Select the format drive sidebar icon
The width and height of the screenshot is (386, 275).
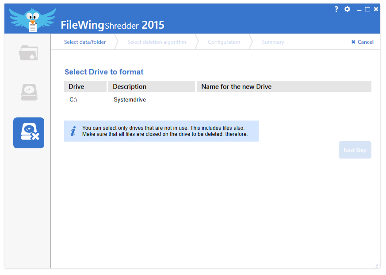point(29,133)
